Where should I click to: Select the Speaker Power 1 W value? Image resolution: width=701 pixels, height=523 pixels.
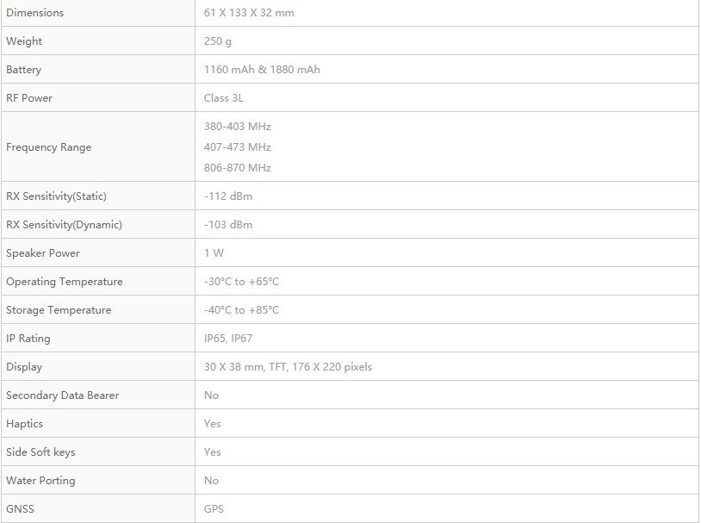[214, 252]
